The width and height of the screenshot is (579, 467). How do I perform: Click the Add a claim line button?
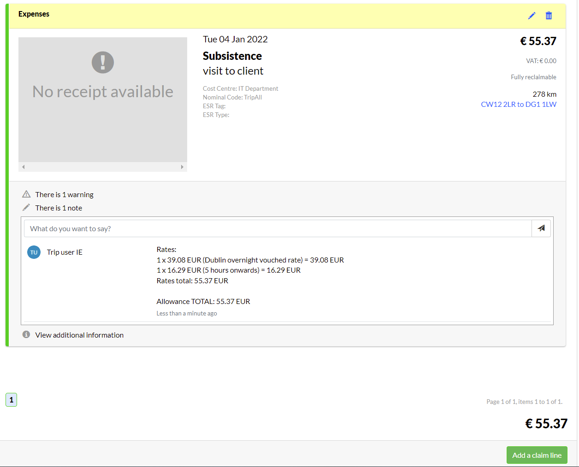point(537,455)
